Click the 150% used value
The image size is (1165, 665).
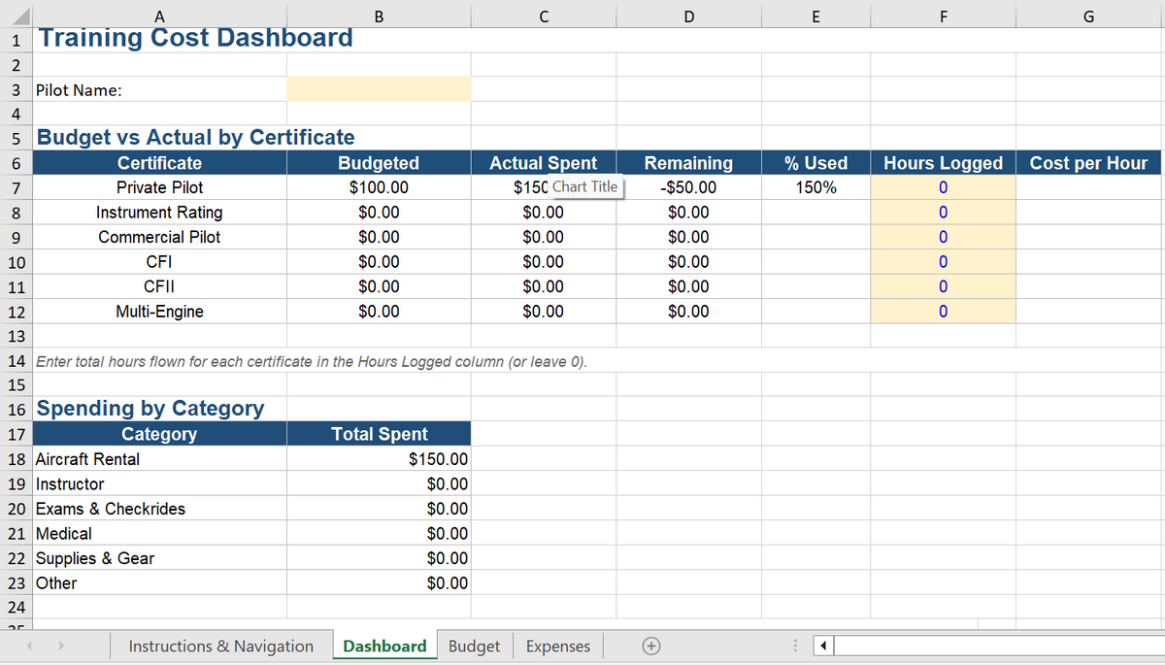(815, 187)
